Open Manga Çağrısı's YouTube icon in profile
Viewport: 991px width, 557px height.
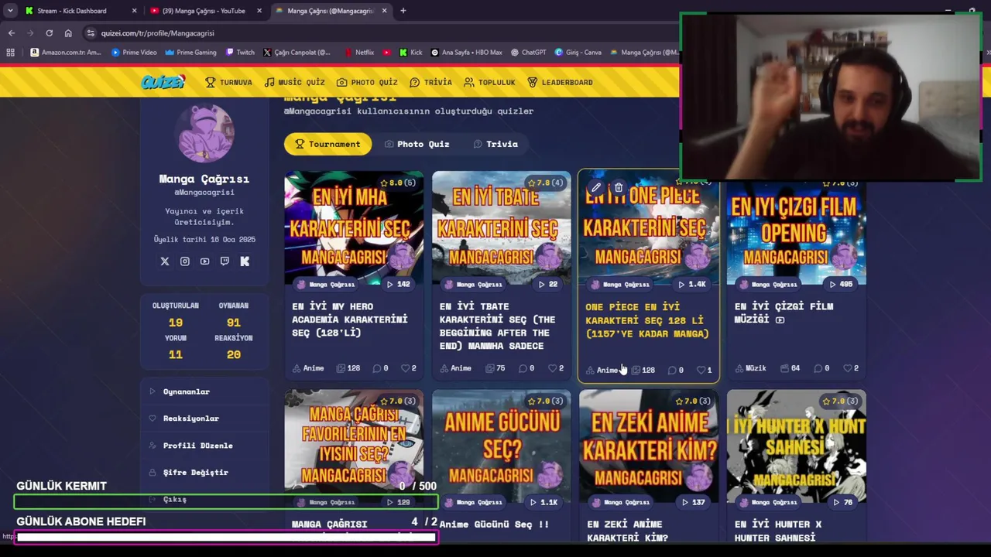click(204, 261)
